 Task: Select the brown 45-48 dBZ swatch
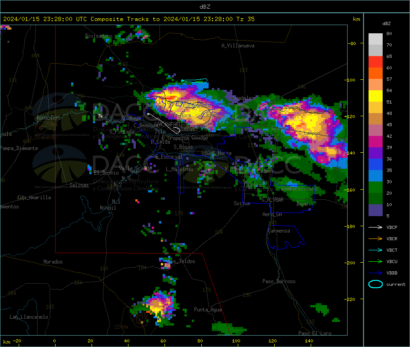coord(375,119)
